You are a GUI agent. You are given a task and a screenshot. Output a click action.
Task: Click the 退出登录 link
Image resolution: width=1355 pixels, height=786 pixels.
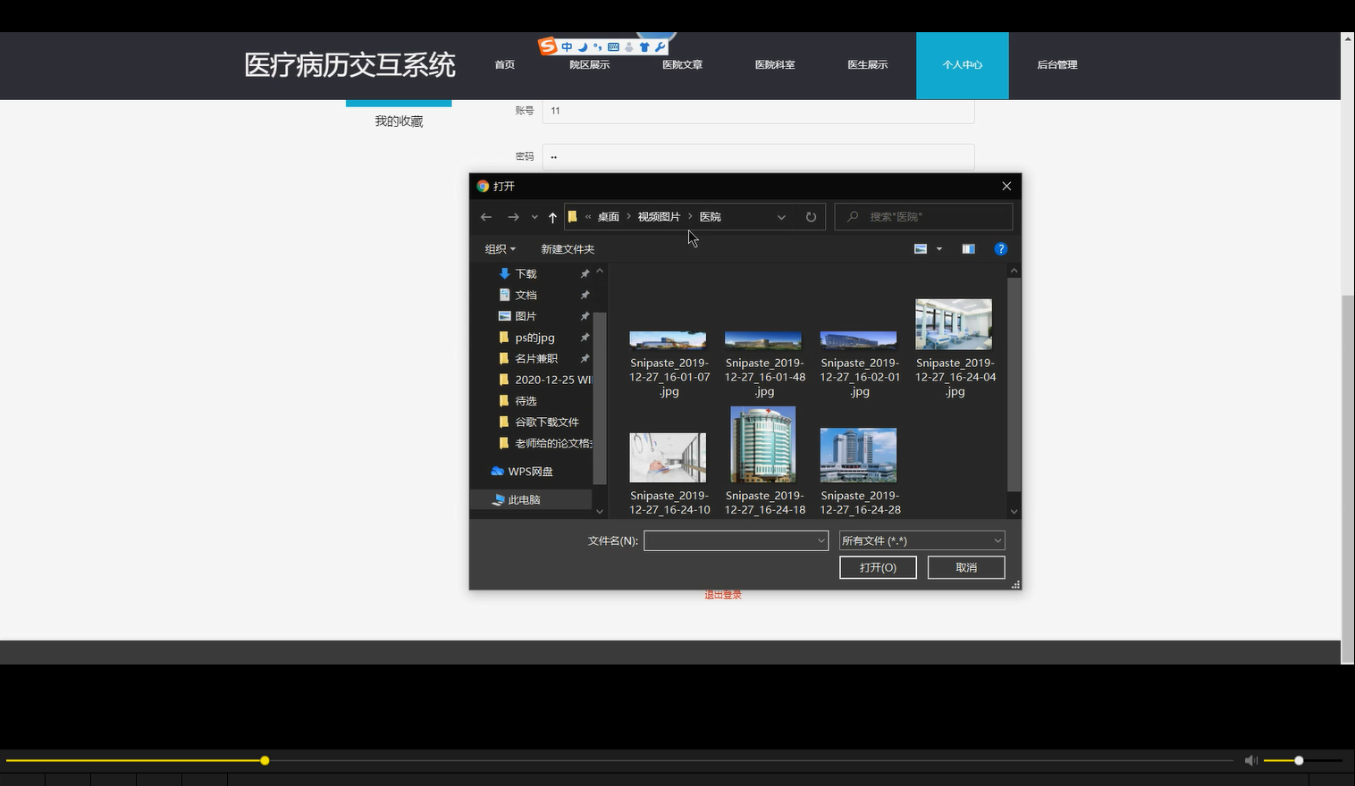coord(721,593)
